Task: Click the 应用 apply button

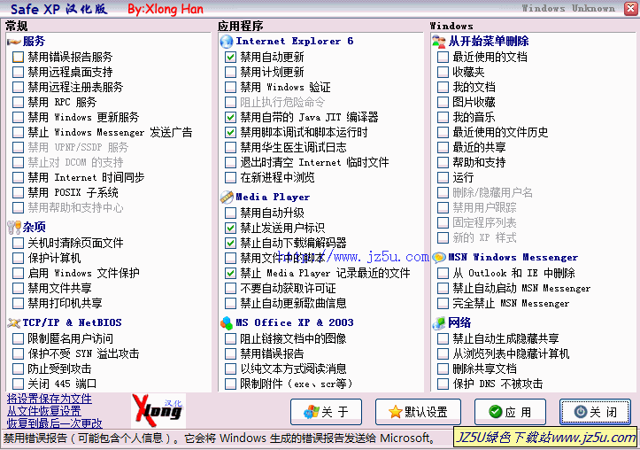Action: click(x=510, y=412)
